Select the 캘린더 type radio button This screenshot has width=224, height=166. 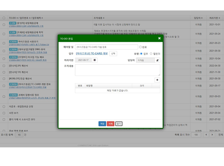coord(151,54)
